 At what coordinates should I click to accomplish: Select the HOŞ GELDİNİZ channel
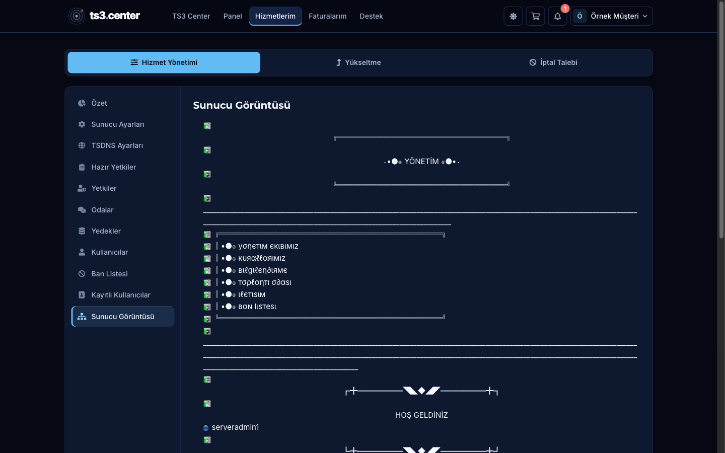click(421, 415)
